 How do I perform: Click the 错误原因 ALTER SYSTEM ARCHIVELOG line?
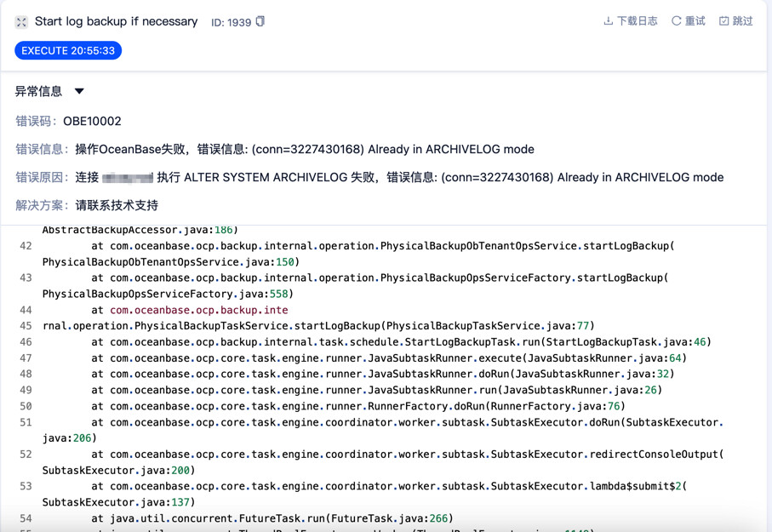pos(369,177)
